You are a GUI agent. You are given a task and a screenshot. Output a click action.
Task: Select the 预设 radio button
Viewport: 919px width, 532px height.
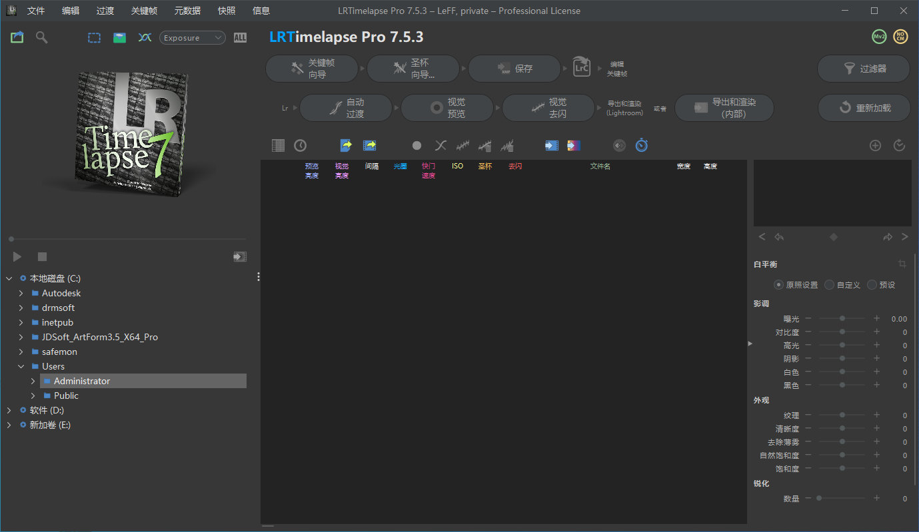(872, 284)
